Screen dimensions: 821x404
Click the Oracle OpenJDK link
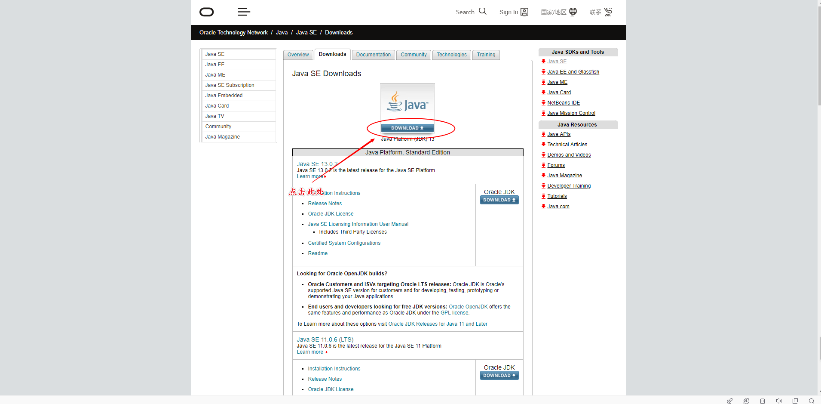pyautogui.click(x=468, y=307)
